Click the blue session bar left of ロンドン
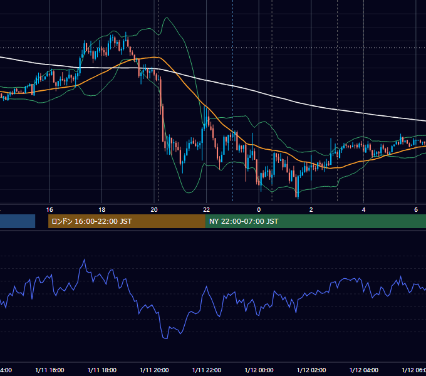This screenshot has height=376, width=426. click(x=18, y=221)
